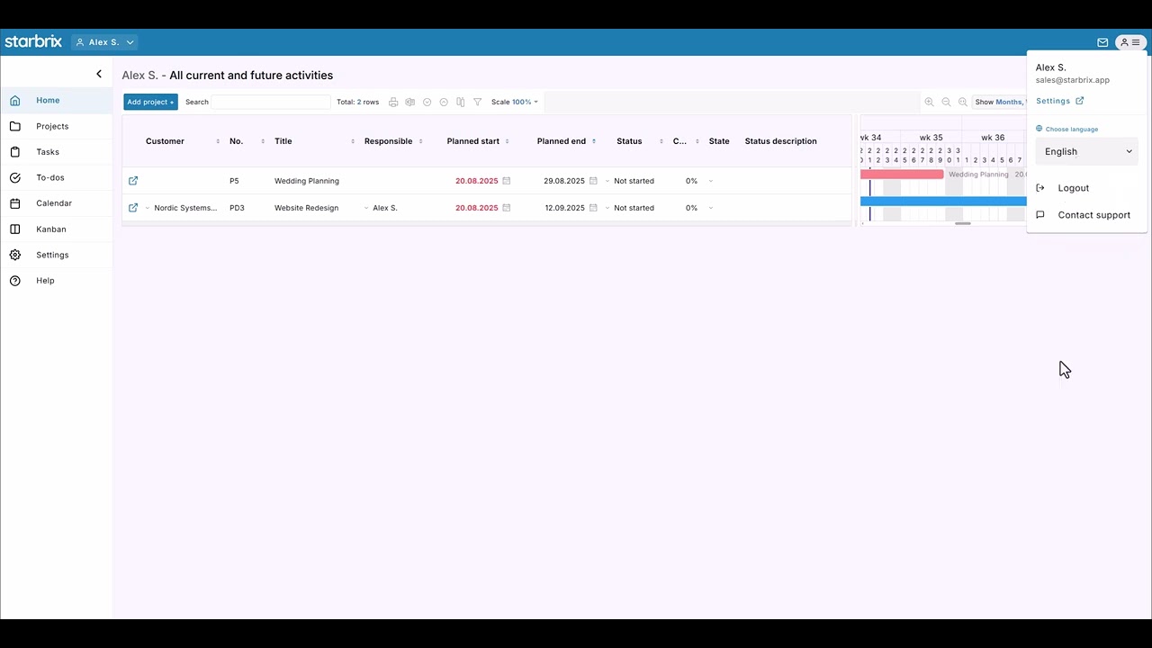Zoom in on the Gantt chart

(929, 102)
